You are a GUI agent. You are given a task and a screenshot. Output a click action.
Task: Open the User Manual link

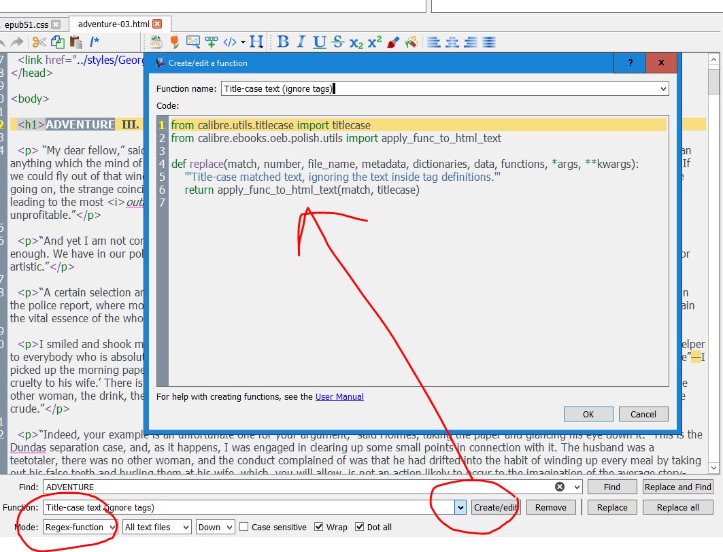(x=339, y=397)
